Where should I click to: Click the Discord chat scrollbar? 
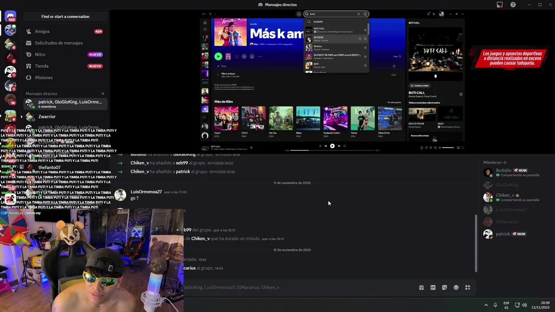pos(476,244)
